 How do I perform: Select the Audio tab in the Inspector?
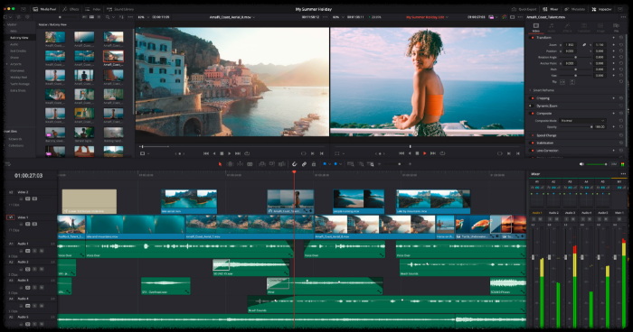552,27
